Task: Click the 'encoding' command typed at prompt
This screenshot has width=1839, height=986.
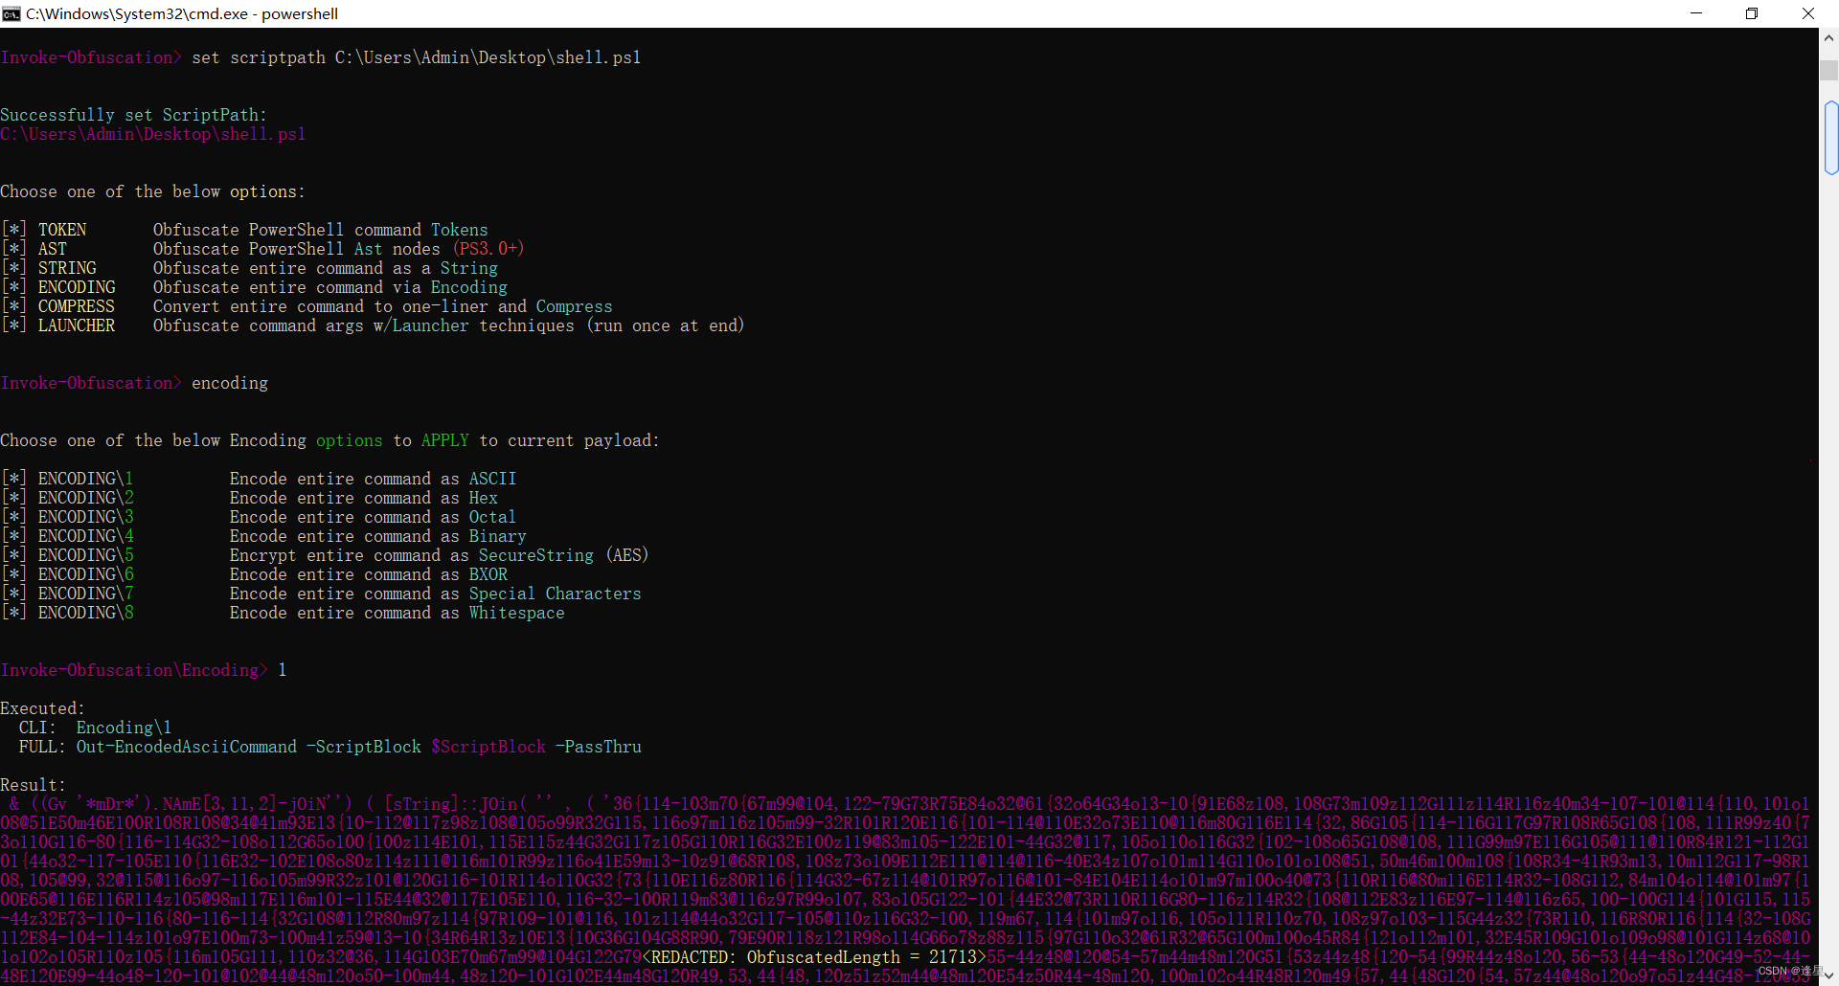Action: pyautogui.click(x=230, y=383)
